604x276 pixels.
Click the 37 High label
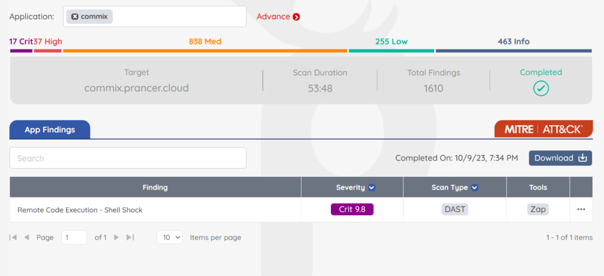(48, 41)
